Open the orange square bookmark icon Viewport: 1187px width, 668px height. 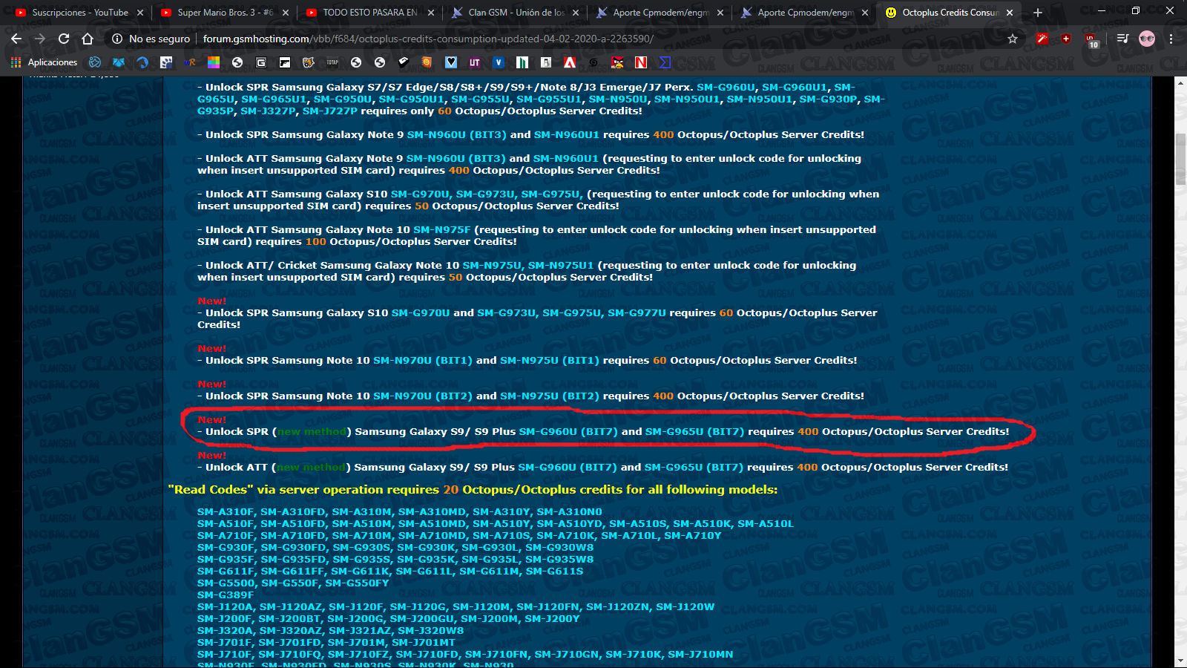(427, 62)
